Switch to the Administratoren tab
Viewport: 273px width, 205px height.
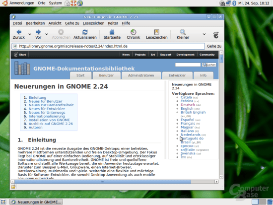141,75
